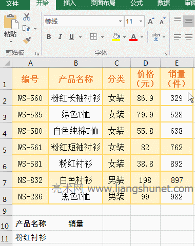Open font color dropdown arrow
Viewport: 195px width, 246px height.
(x=142, y=37)
